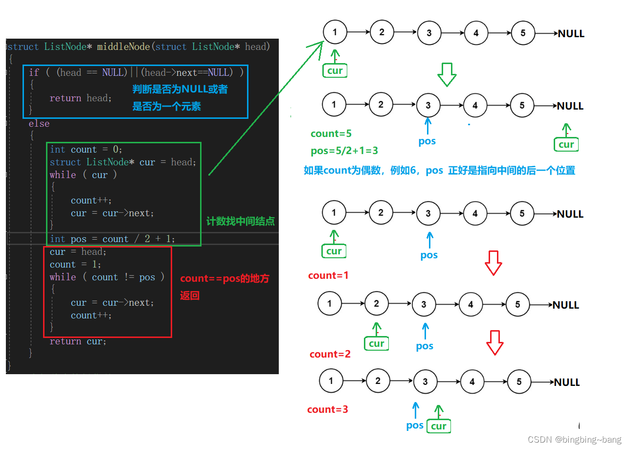Select the 'return head;' statement
629x449 pixels.
(81, 98)
